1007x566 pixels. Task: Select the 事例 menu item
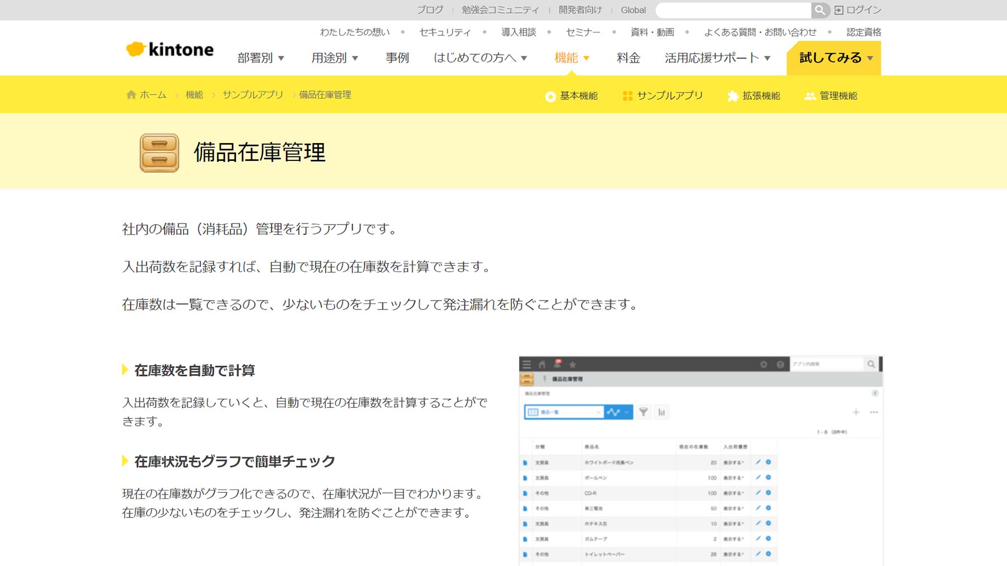pos(397,58)
